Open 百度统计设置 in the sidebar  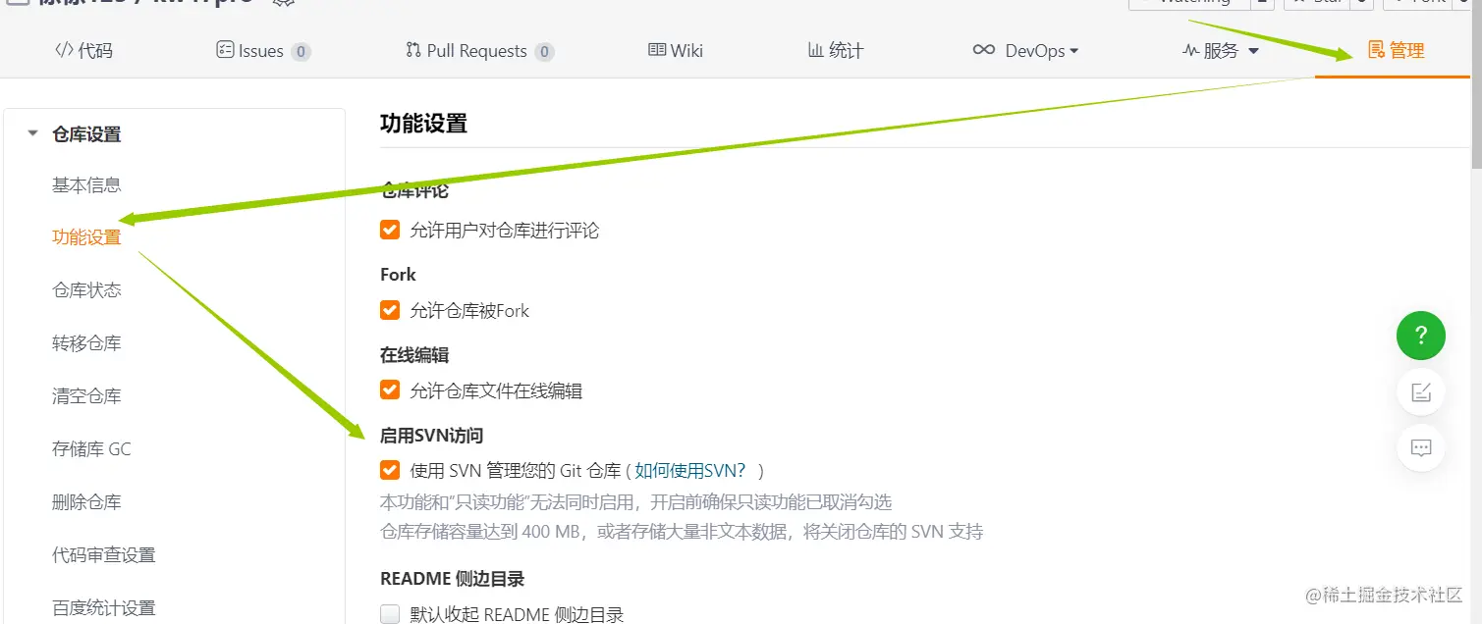tap(104, 608)
